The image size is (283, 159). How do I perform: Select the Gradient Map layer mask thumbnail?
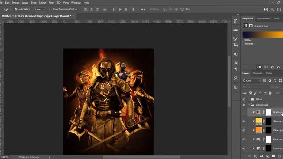click(268, 112)
